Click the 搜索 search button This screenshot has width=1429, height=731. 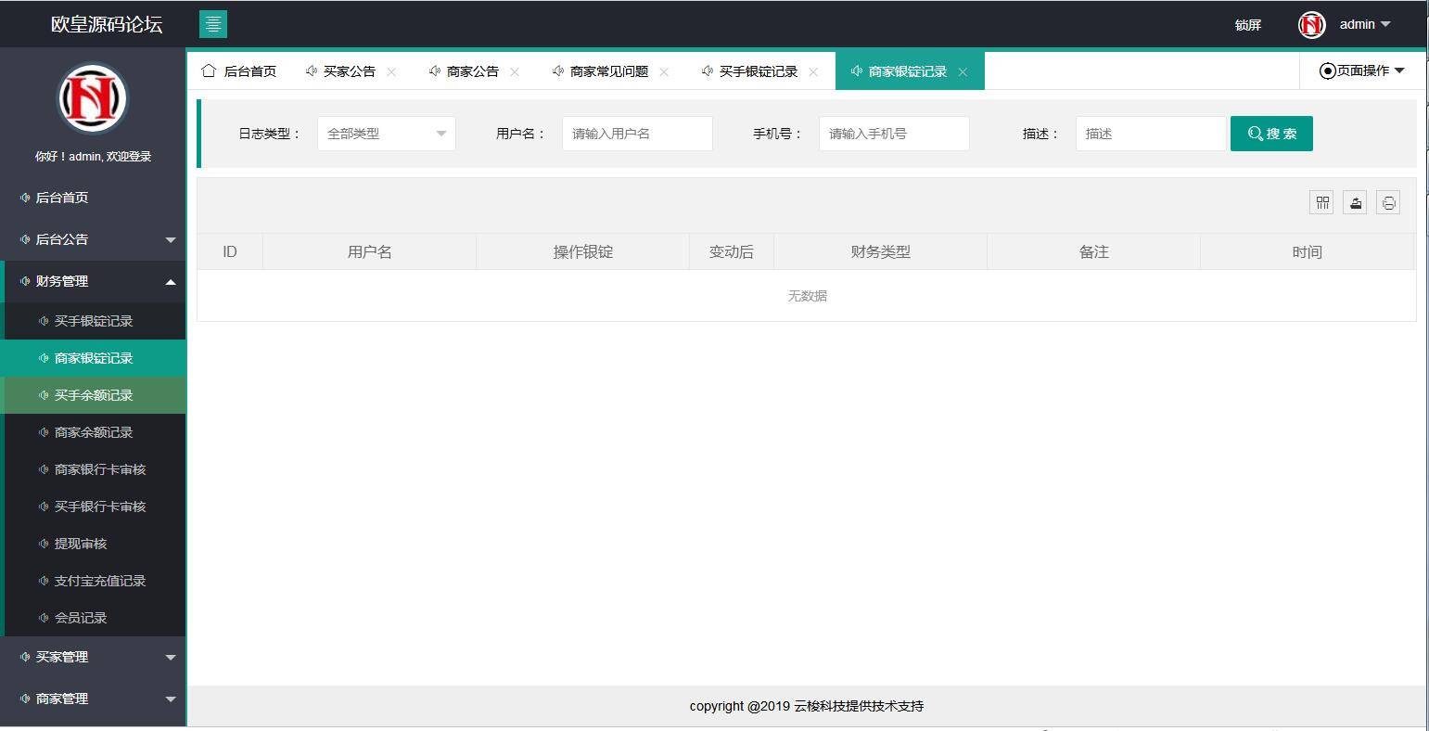1270,133
